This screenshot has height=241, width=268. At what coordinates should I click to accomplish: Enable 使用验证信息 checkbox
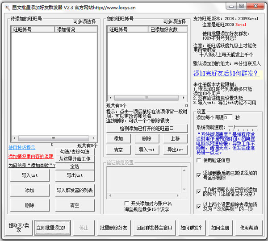[199, 160]
